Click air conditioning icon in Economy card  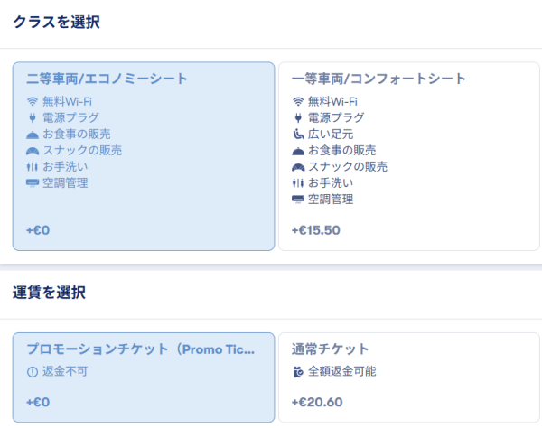click(33, 183)
